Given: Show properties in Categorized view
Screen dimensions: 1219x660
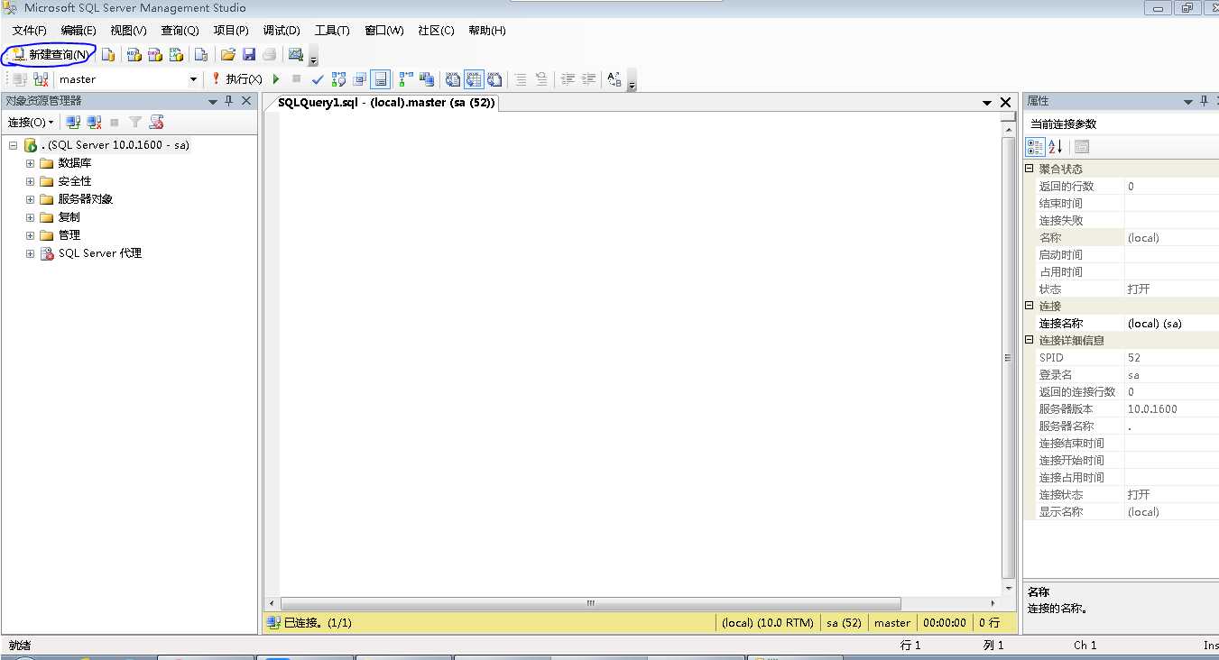Looking at the screenshot, I should pyautogui.click(x=1035, y=147).
